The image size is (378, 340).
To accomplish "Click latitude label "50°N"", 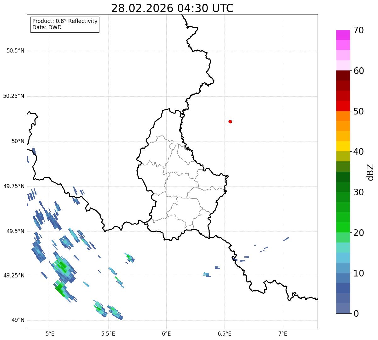I will pos(18,141).
